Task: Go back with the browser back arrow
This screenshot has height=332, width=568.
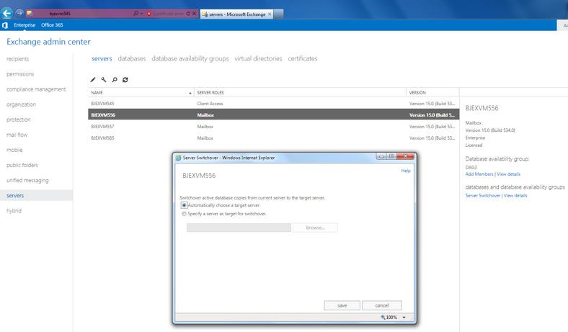Action: (6, 14)
